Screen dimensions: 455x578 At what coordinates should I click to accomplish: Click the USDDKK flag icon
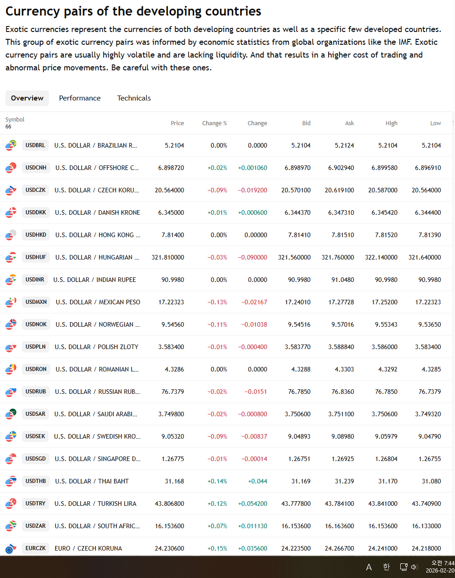click(x=11, y=212)
